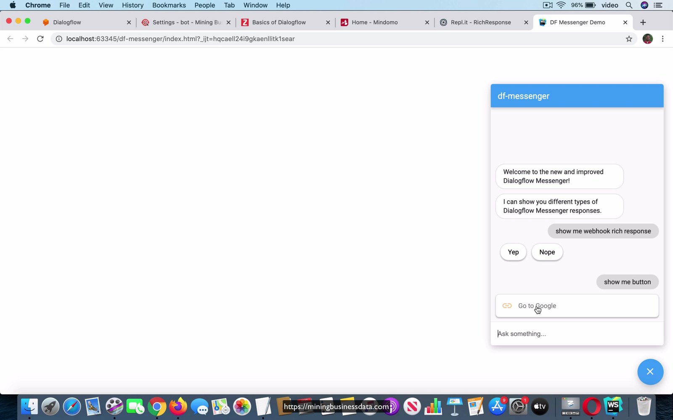Open App Store from the Dock
Image resolution: width=673 pixels, height=420 pixels.
coord(497,407)
